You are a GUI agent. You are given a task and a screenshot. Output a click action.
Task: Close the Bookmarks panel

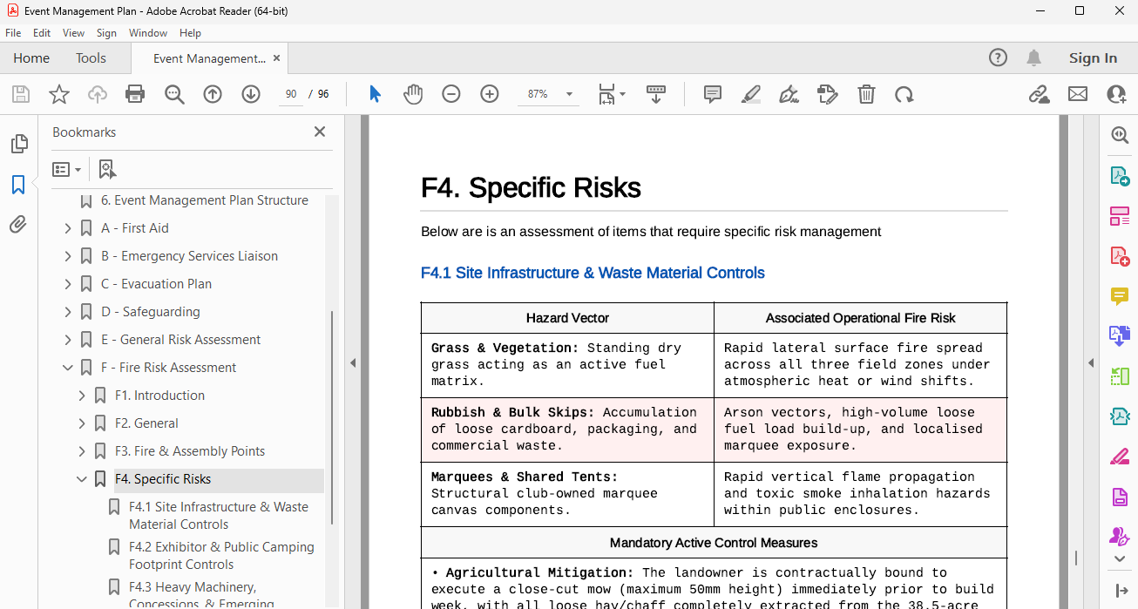tap(320, 132)
